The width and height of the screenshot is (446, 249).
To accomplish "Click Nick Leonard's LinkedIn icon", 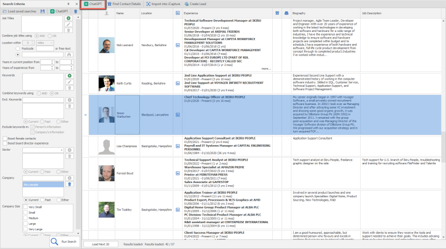I will 177,45.
